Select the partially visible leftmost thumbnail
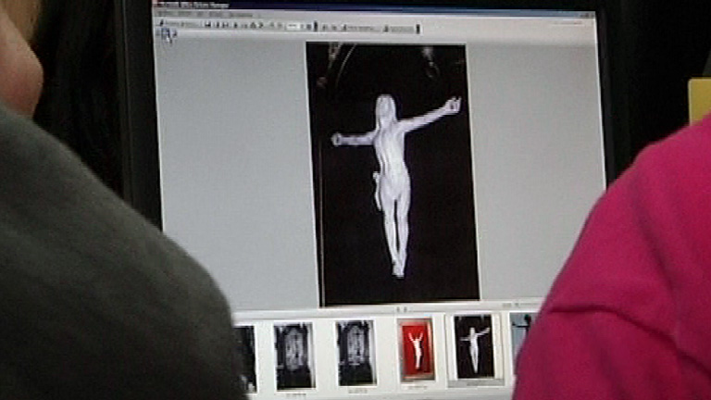The width and height of the screenshot is (711, 400). point(246,357)
